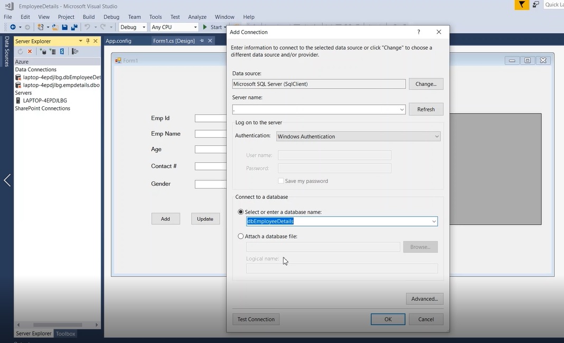Screen dimensions: 564x343
Task: Click Connect to Server icon in Server Explorer
Action: pos(52,51)
